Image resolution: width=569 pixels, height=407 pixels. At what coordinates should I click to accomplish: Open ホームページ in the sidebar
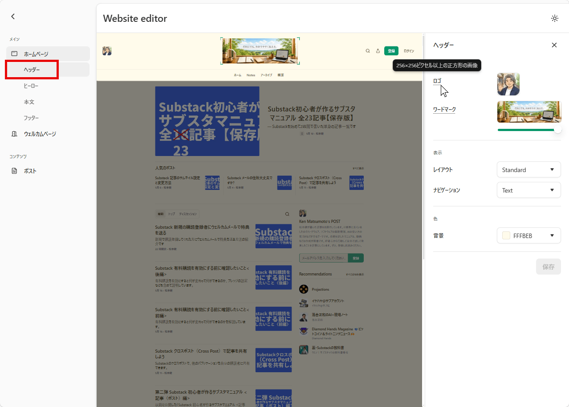tap(48, 54)
